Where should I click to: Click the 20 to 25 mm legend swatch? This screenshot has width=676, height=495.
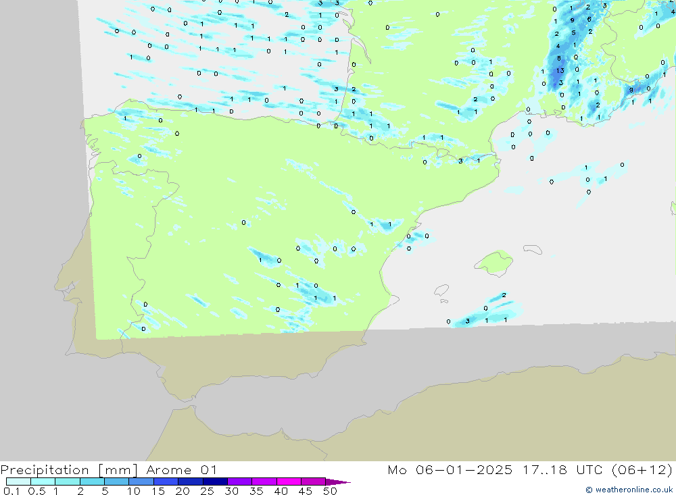pos(191,481)
